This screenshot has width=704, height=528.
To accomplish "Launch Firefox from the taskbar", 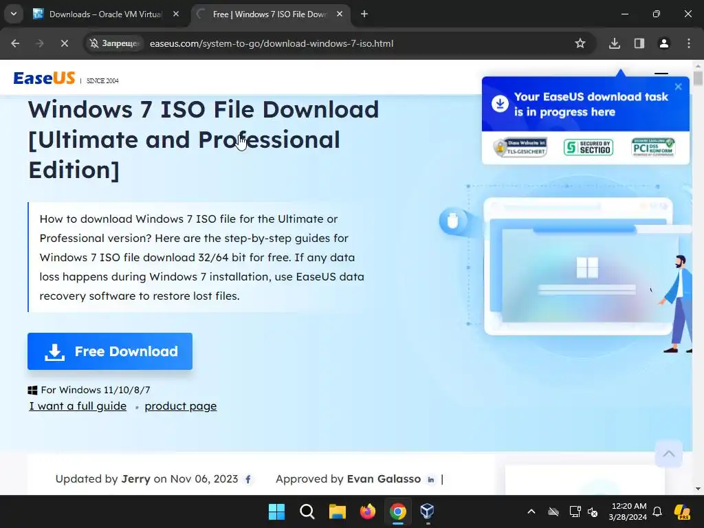I will [368, 511].
